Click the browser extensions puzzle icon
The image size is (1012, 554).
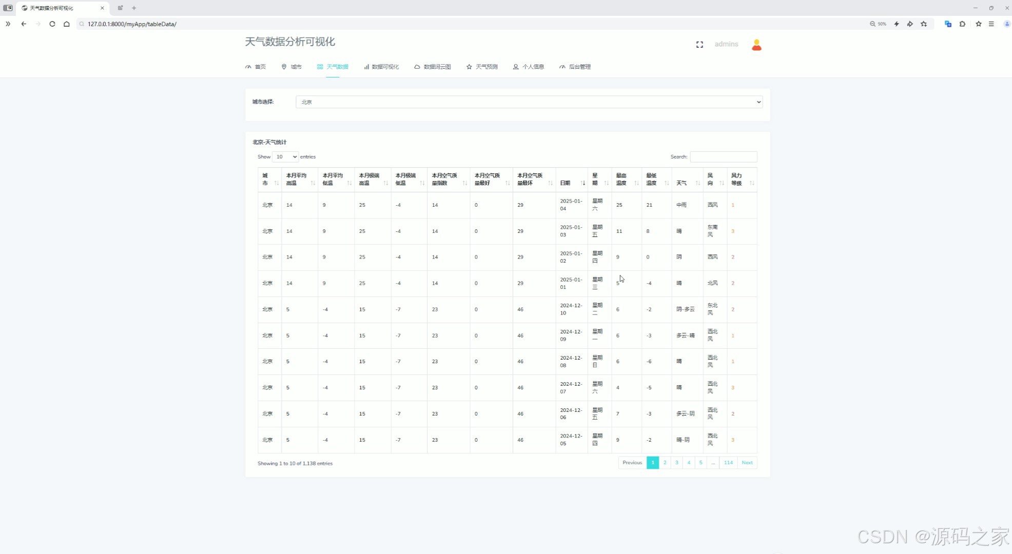tap(962, 24)
